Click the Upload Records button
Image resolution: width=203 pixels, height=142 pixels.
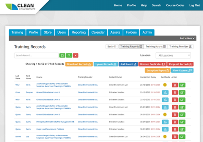(x=106, y=64)
